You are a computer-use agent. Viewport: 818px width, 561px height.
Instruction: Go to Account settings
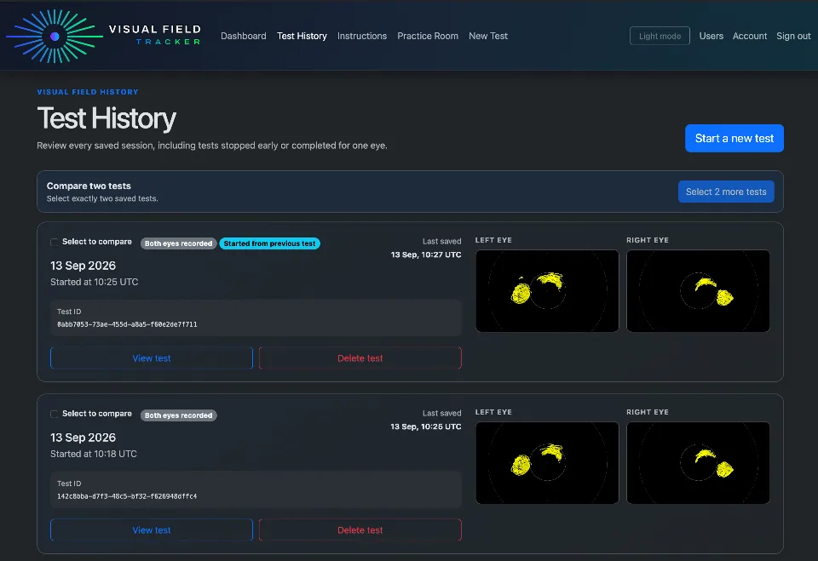[750, 36]
